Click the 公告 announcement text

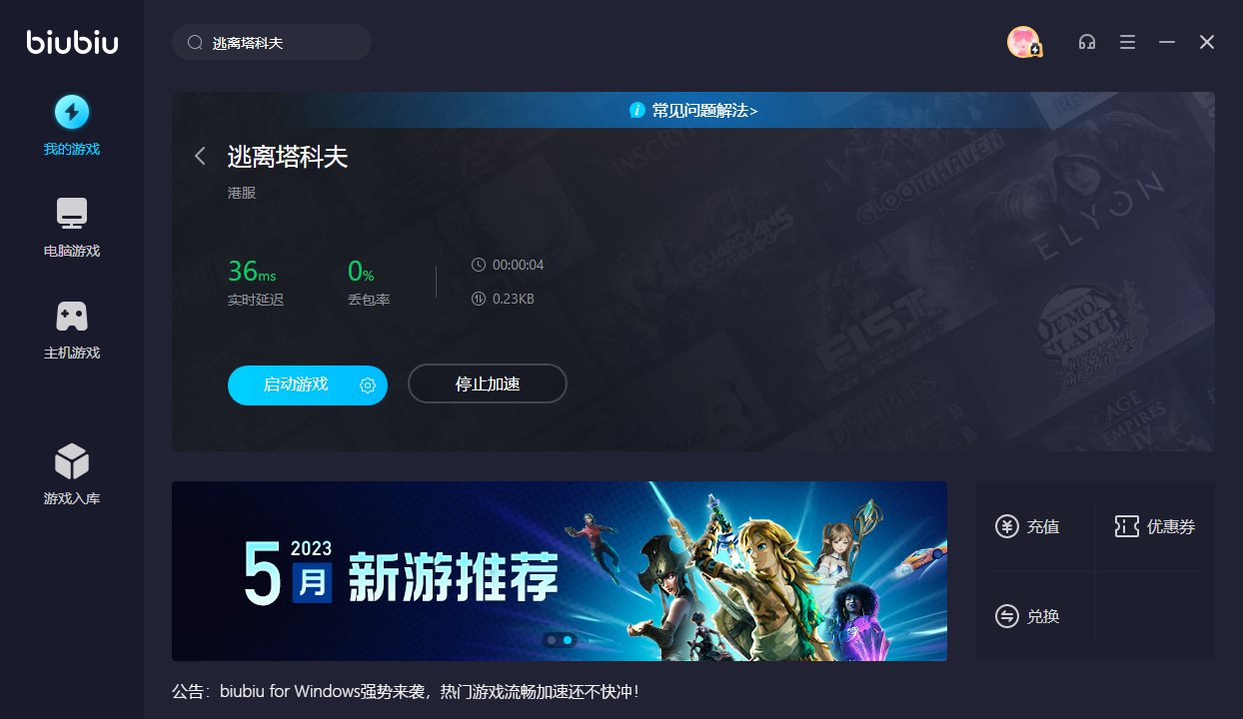tap(405, 691)
